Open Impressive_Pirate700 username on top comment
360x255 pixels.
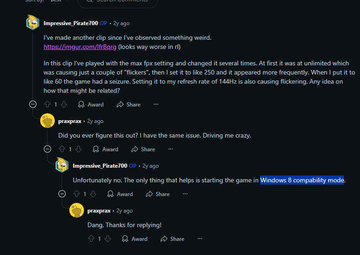pyautogui.click(x=70, y=23)
